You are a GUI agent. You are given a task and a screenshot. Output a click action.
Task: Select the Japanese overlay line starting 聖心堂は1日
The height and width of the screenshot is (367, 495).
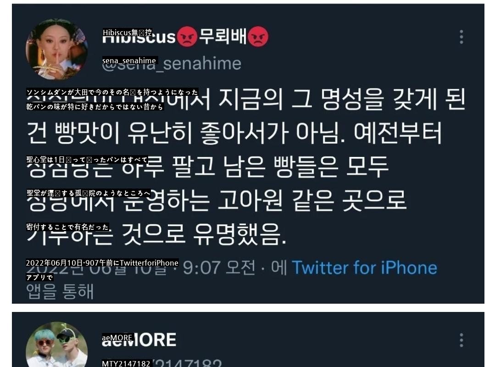click(x=87, y=160)
